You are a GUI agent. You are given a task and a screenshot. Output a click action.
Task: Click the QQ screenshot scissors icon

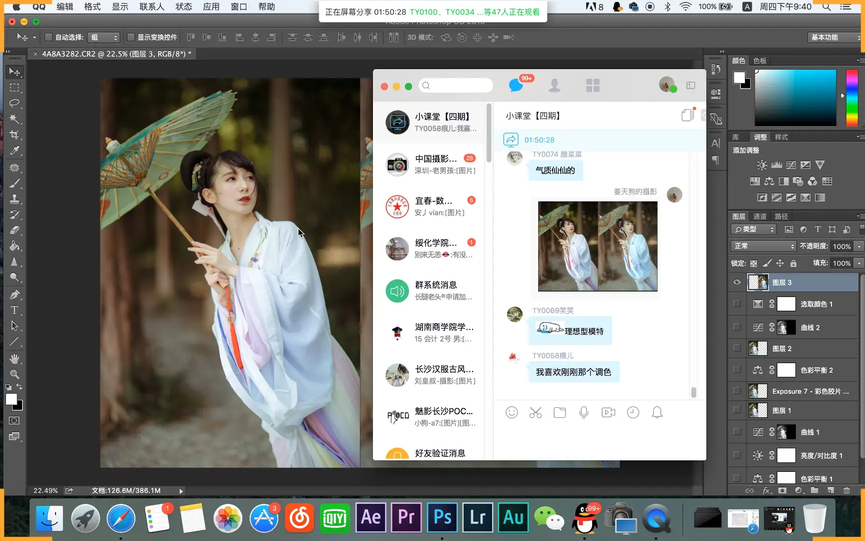tap(536, 412)
